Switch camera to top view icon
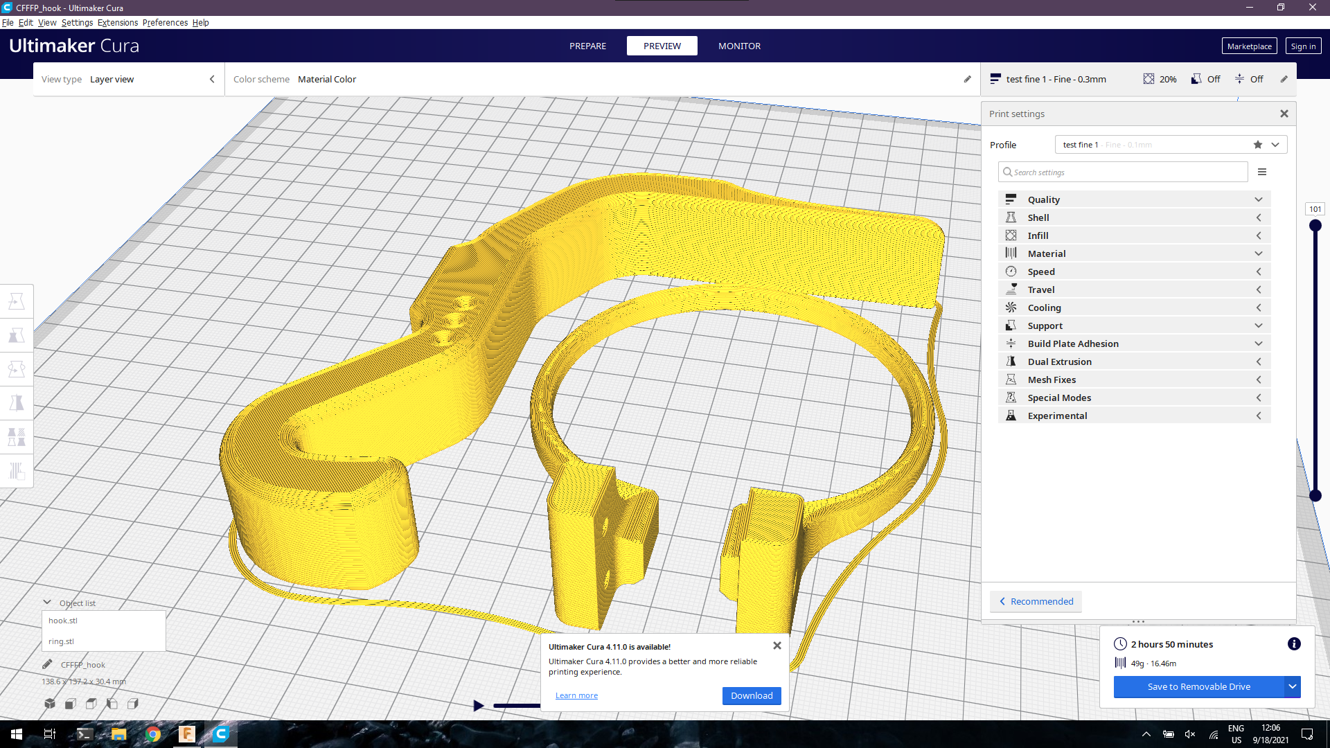 coord(91,704)
